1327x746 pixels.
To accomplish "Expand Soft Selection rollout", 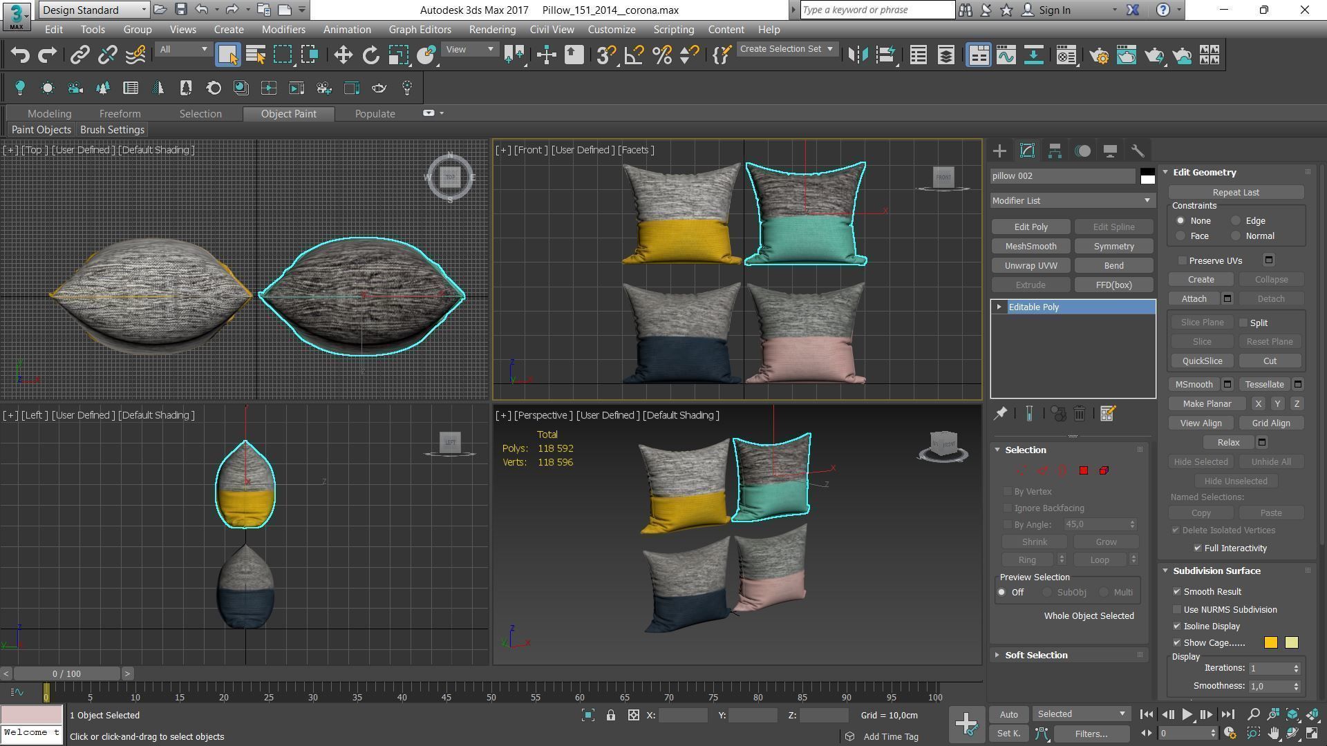I will (x=1036, y=655).
